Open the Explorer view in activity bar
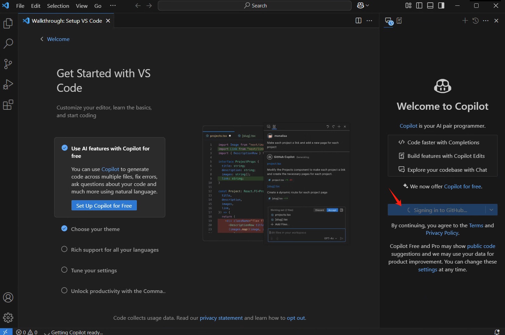The height and width of the screenshot is (335, 505). (x=8, y=23)
